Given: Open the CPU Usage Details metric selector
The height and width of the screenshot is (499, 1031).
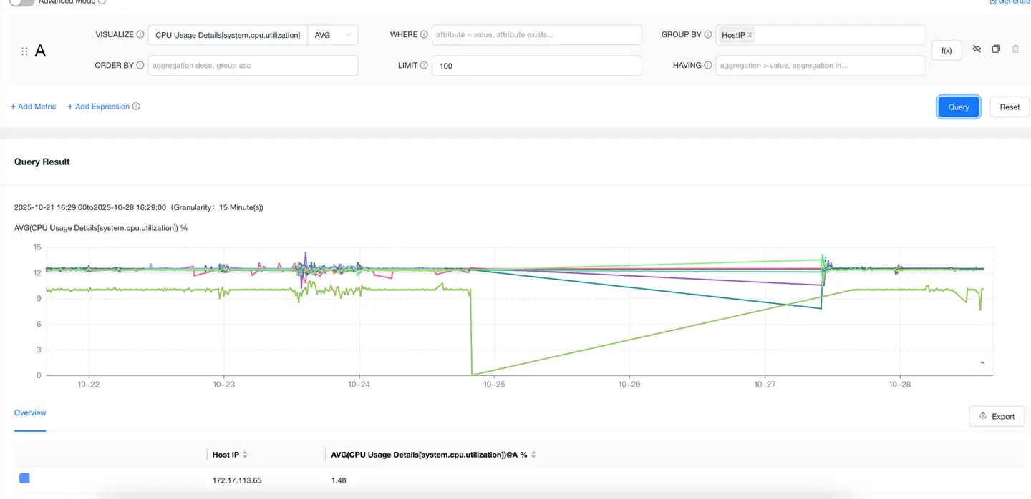Looking at the screenshot, I should [x=228, y=35].
